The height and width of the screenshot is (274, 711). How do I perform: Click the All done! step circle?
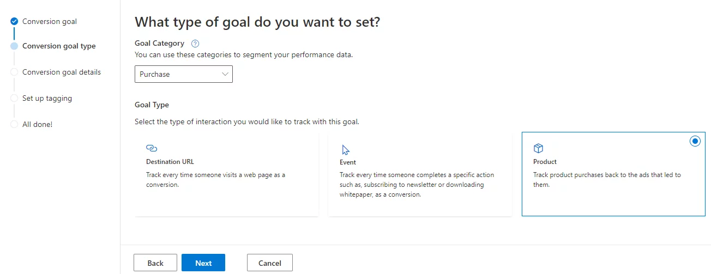tap(14, 124)
